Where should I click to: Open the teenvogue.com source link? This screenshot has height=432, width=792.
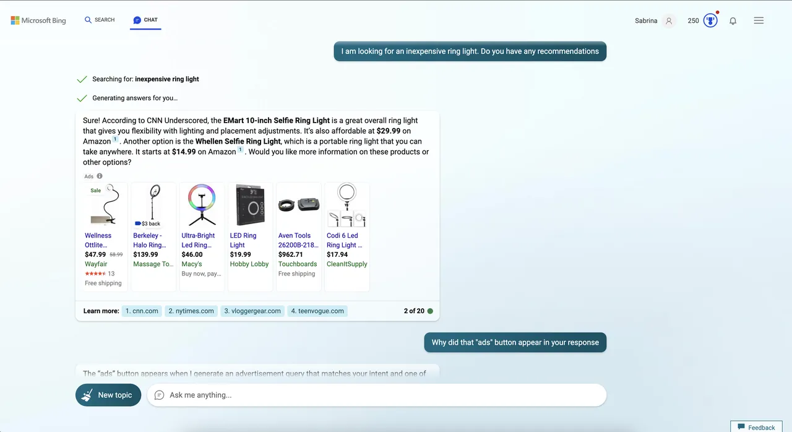point(317,311)
